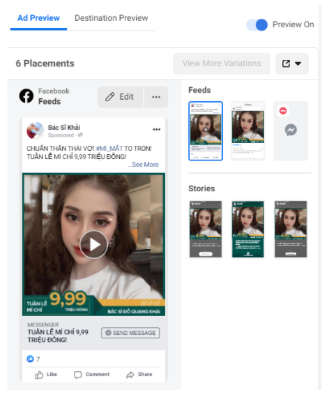Open the Destination Preview tab

point(112,18)
